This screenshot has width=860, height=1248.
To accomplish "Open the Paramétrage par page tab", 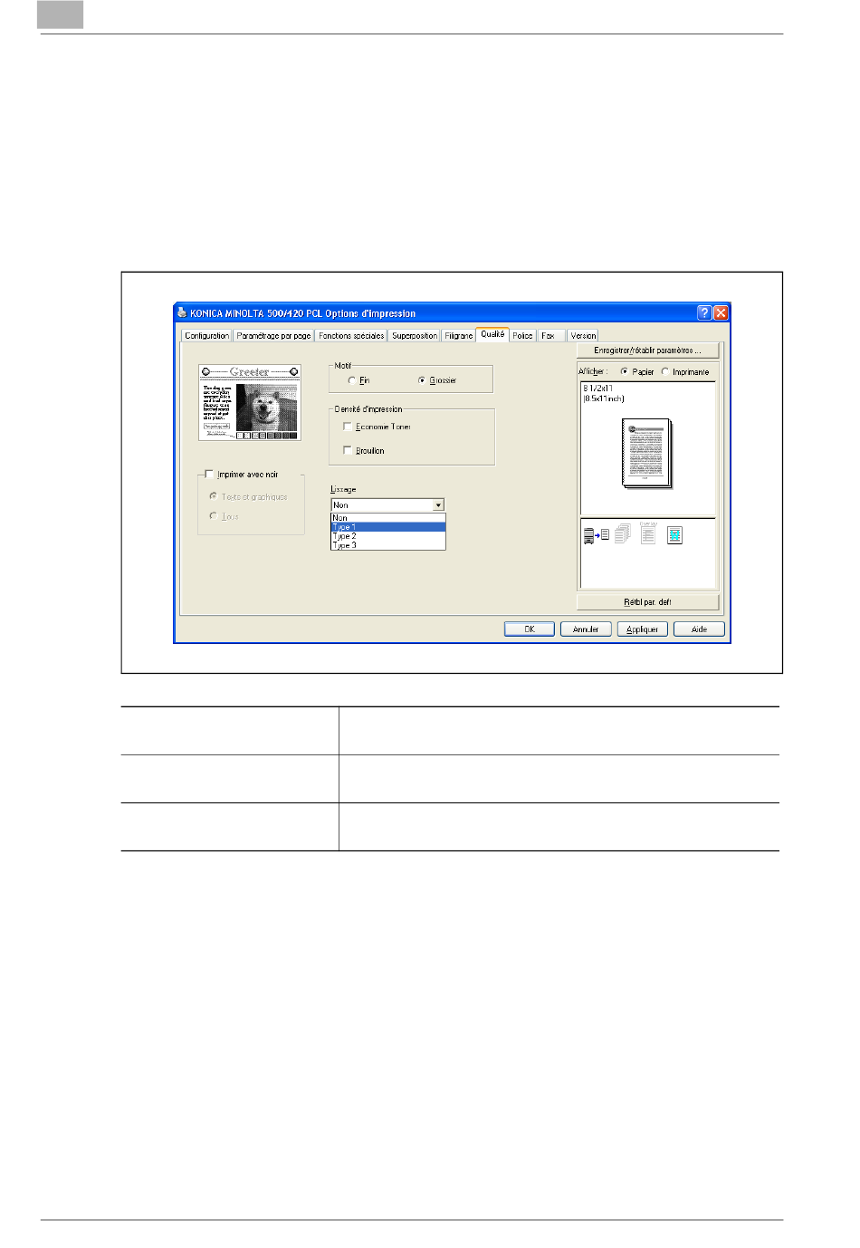I will (x=273, y=335).
